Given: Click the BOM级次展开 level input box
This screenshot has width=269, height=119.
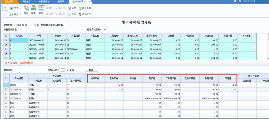Looking at the screenshot, I should pos(63,70).
